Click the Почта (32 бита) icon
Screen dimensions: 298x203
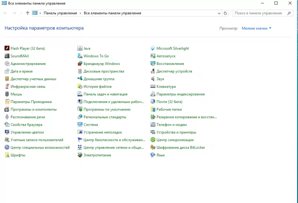tap(153, 101)
